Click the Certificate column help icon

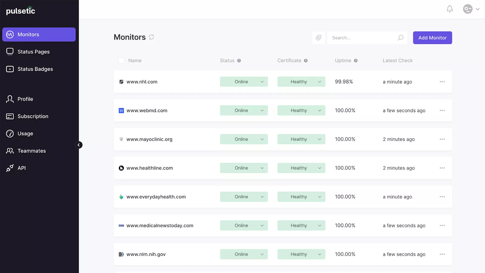(306, 61)
